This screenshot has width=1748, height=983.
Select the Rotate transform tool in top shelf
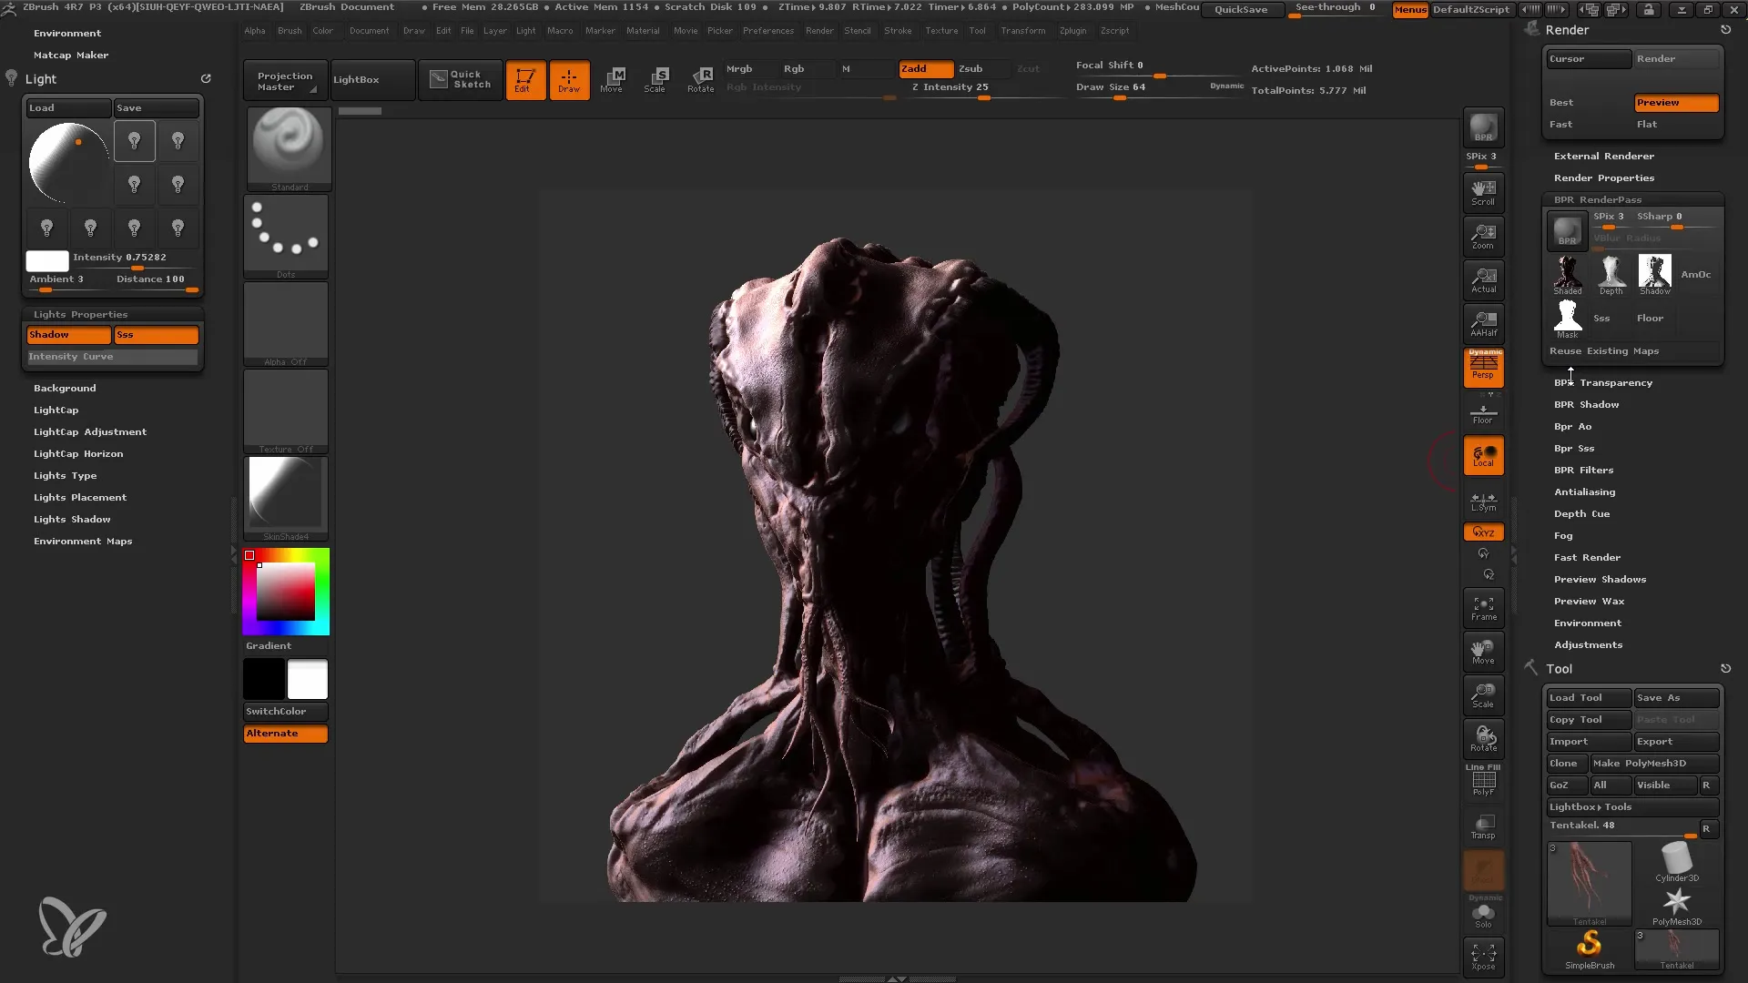(700, 80)
